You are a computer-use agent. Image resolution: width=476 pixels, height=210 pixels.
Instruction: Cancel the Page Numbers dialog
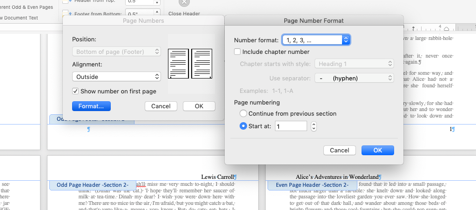coord(161,106)
